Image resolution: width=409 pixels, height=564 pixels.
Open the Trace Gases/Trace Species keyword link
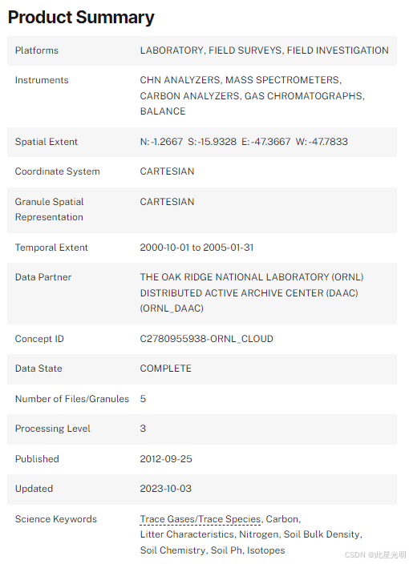(x=200, y=519)
